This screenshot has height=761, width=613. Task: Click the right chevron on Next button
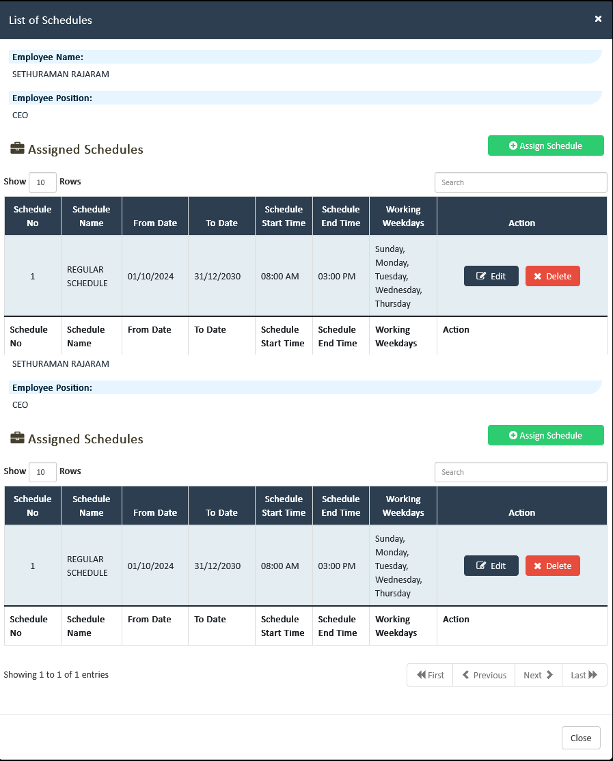pyautogui.click(x=549, y=675)
